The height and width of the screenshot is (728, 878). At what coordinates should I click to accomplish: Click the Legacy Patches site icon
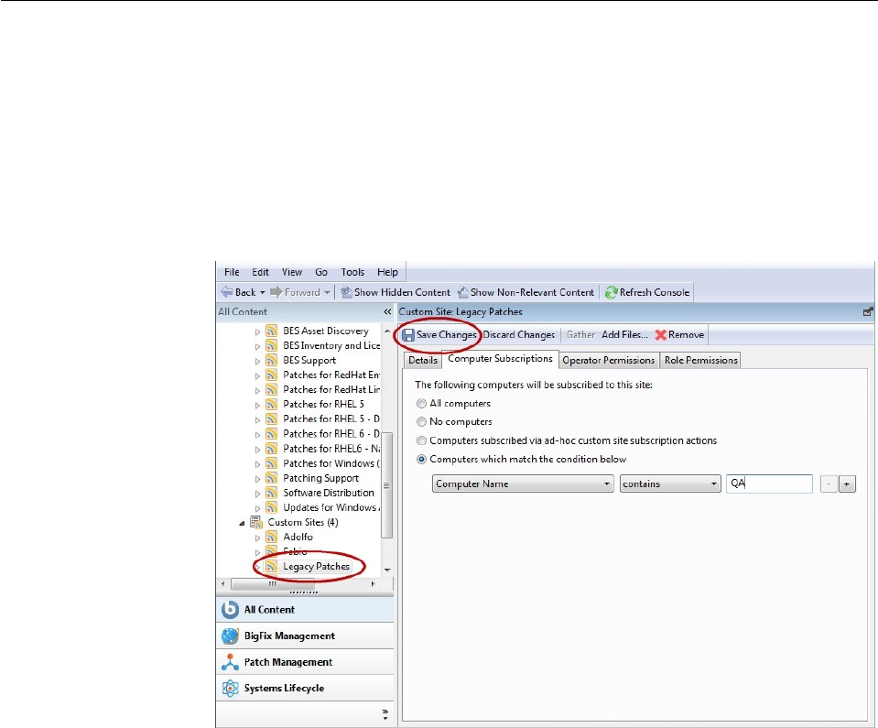click(272, 566)
